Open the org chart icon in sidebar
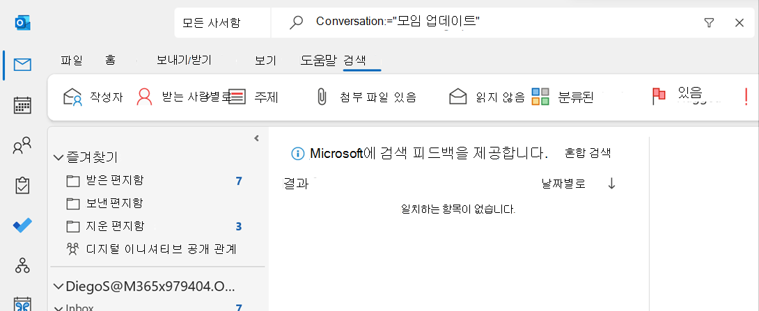 pyautogui.click(x=22, y=265)
